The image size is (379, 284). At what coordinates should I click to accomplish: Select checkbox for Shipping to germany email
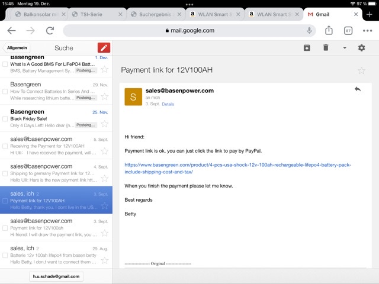(5, 173)
